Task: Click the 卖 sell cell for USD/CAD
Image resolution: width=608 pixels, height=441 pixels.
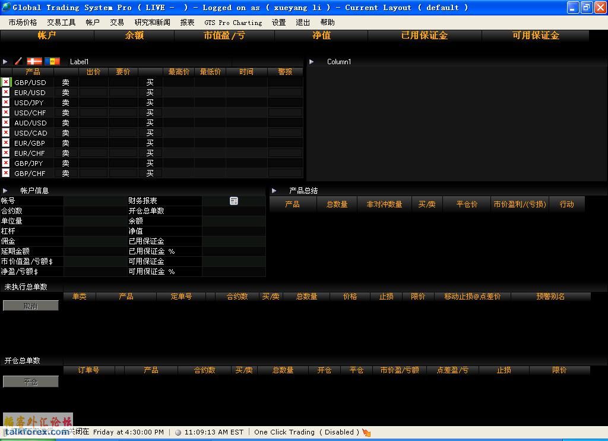Action: point(66,133)
